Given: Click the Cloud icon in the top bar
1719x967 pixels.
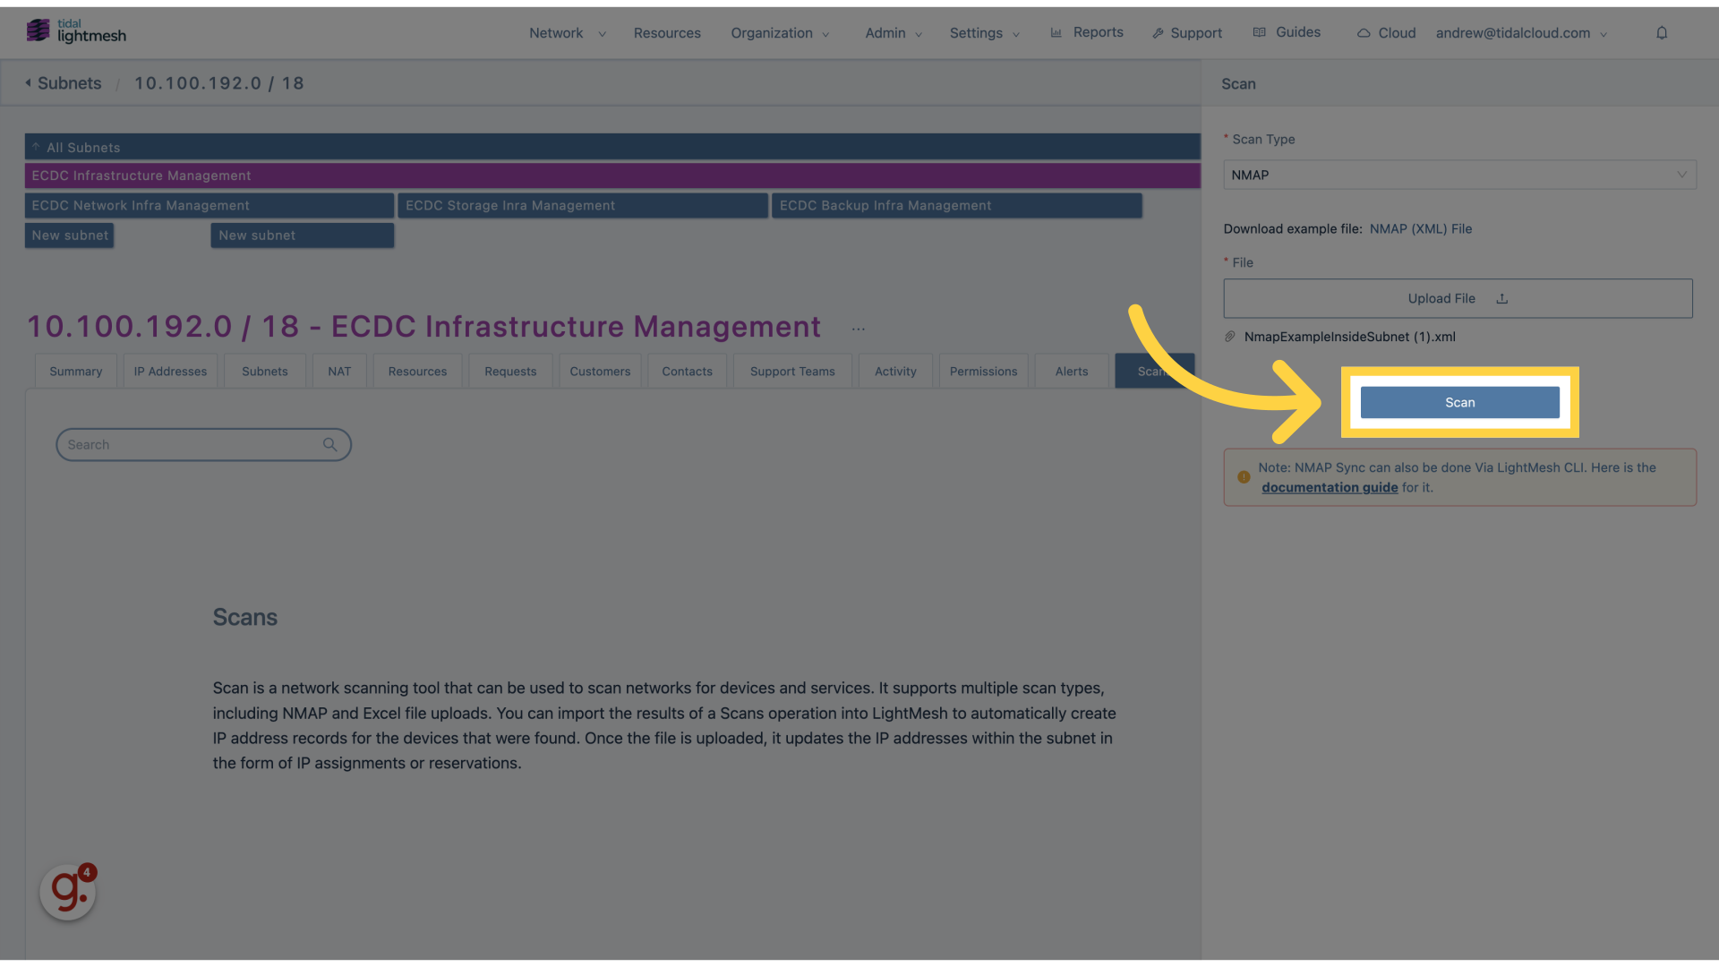Looking at the screenshot, I should tap(1364, 33).
